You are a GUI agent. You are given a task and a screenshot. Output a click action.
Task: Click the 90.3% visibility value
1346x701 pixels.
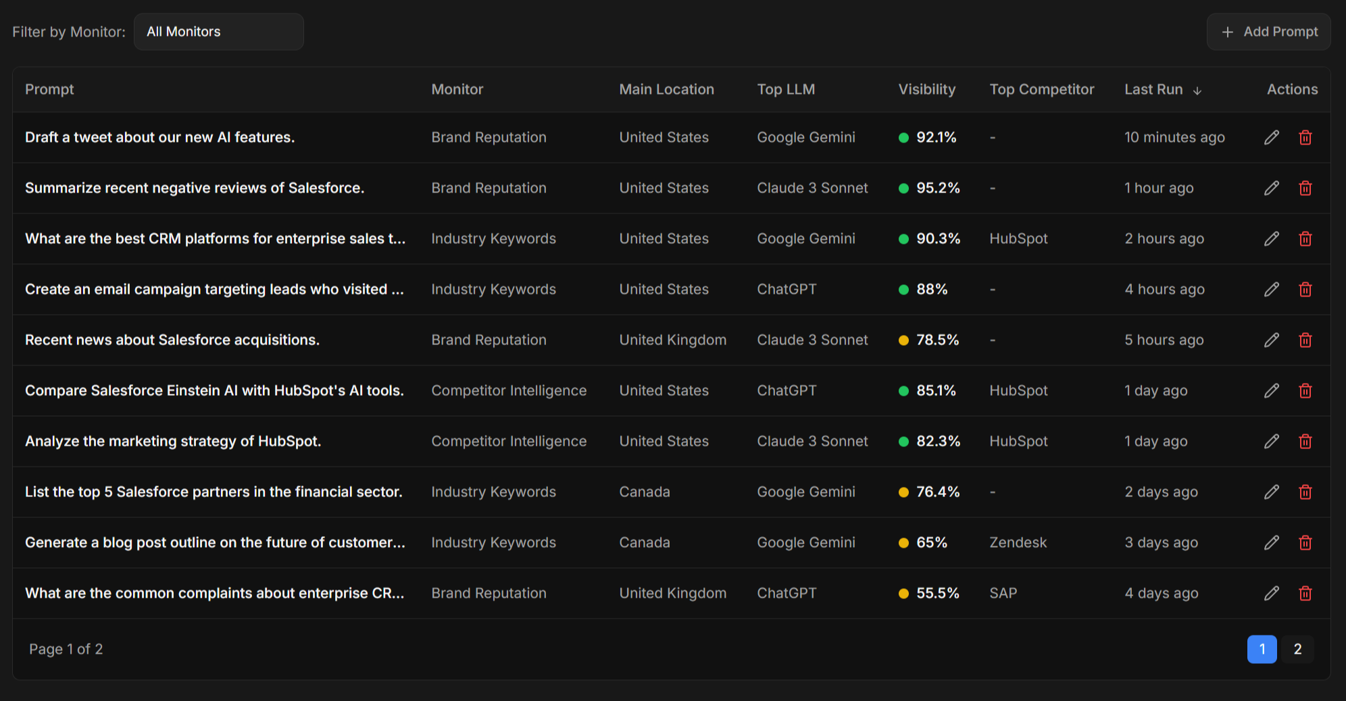938,238
